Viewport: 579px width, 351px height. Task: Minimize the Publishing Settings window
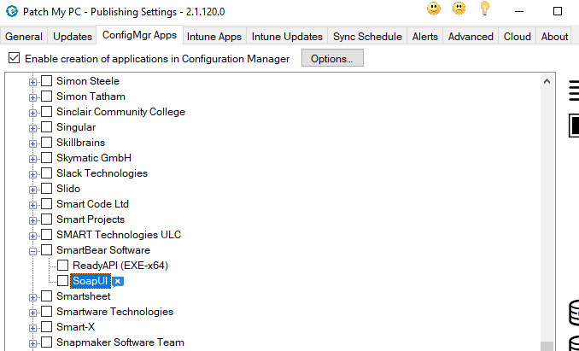[x=519, y=11]
